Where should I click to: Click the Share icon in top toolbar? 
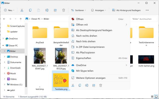click(x=55, y=10)
